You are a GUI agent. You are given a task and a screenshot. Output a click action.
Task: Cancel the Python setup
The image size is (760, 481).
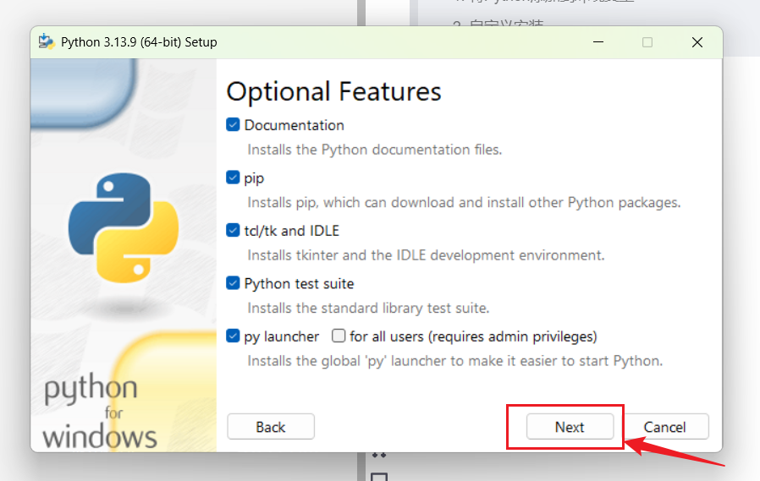[664, 427]
